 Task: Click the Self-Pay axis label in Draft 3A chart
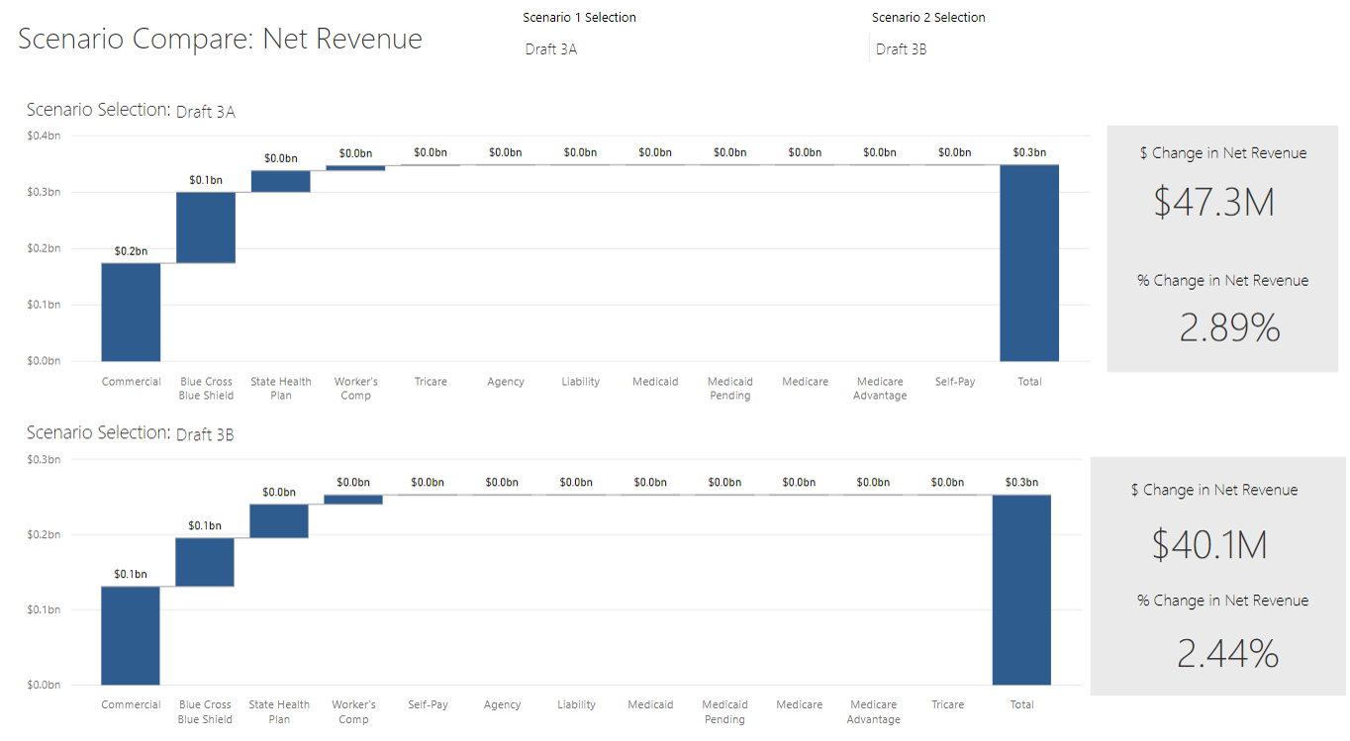pos(955,382)
